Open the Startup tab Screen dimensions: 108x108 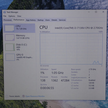pos(40,20)
